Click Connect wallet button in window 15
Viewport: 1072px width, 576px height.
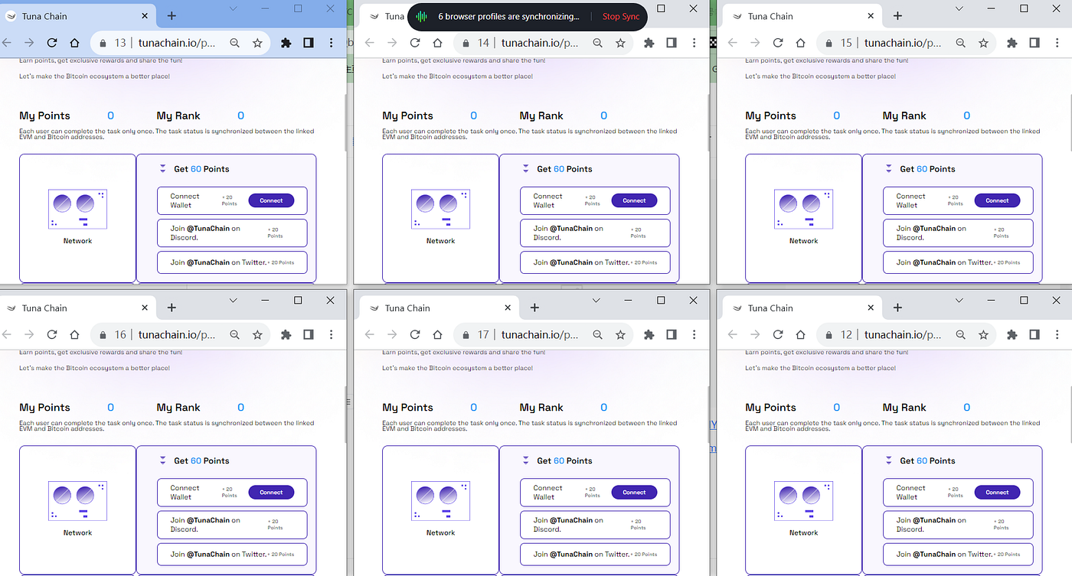(997, 200)
